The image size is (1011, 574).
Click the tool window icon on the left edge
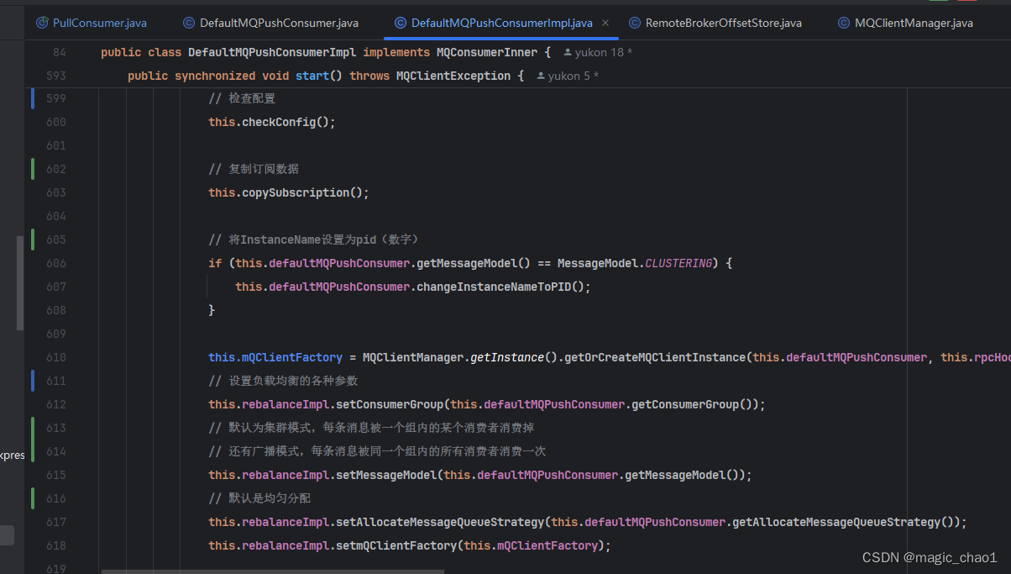tap(8, 535)
